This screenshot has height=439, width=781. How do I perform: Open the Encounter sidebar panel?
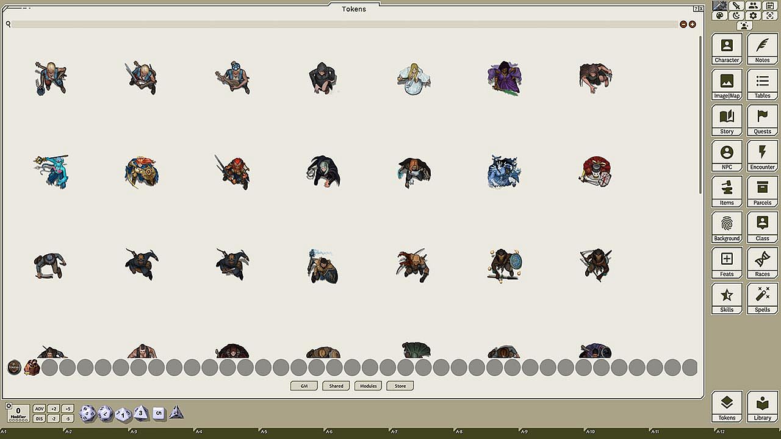pos(762,155)
